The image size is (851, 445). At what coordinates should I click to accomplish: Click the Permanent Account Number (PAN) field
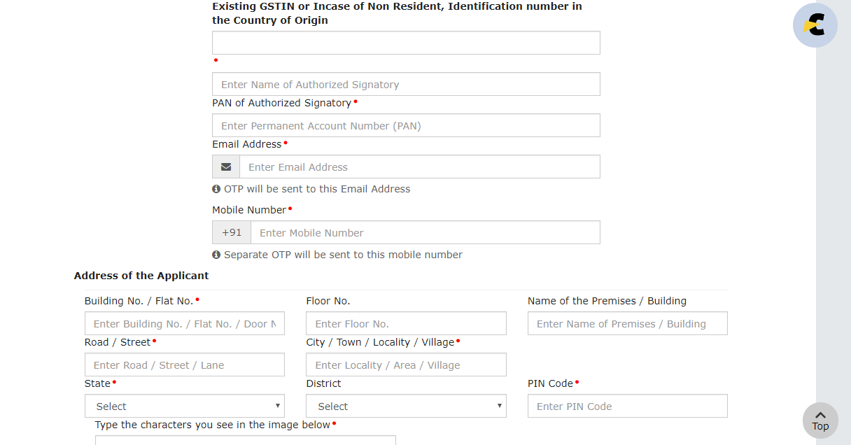[406, 125]
